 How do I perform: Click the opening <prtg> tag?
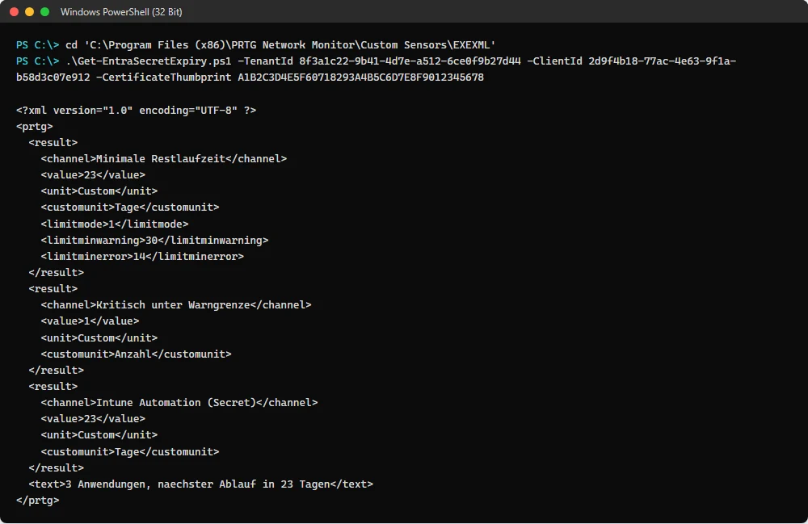[35, 126]
